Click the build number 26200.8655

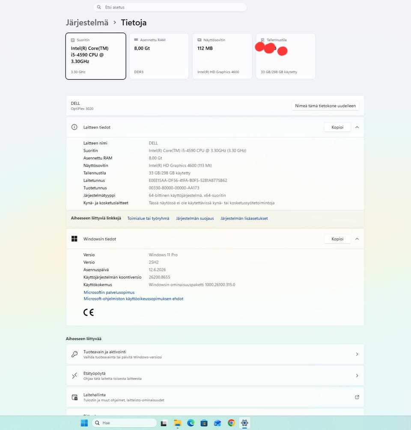click(x=159, y=277)
